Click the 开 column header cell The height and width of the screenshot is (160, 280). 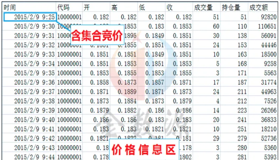96,8
